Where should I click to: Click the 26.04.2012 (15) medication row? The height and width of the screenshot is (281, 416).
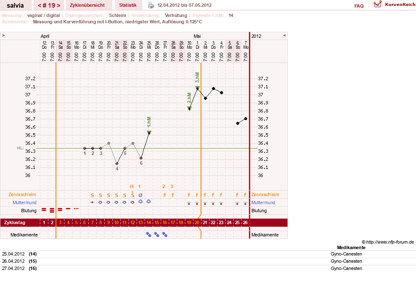[x=208, y=261]
